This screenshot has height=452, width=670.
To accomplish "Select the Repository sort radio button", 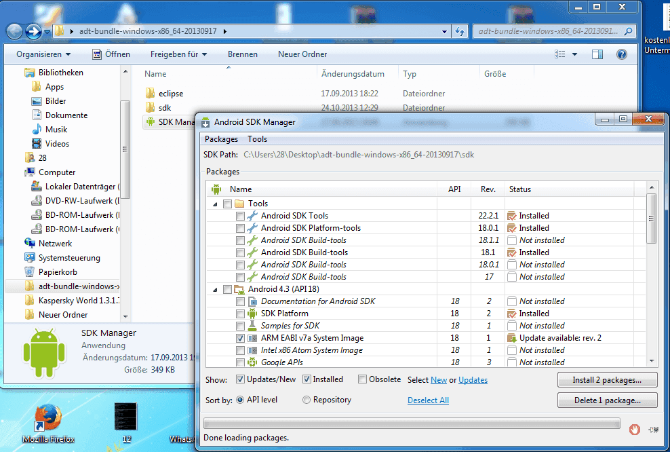I will coord(307,400).
